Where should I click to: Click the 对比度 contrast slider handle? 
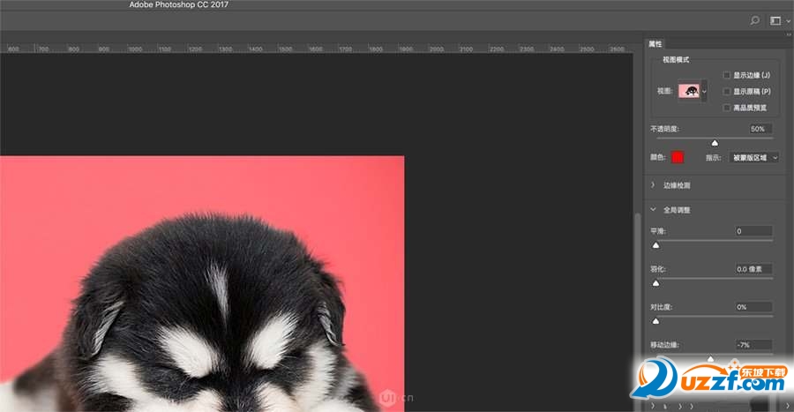(x=655, y=321)
